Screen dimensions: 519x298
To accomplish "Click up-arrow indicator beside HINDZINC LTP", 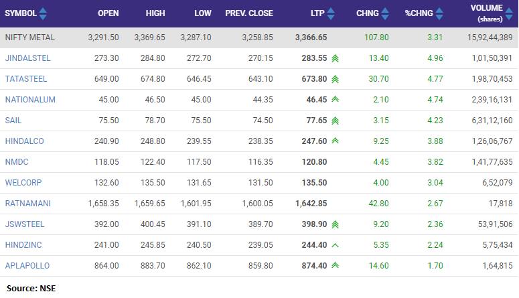I will (336, 245).
